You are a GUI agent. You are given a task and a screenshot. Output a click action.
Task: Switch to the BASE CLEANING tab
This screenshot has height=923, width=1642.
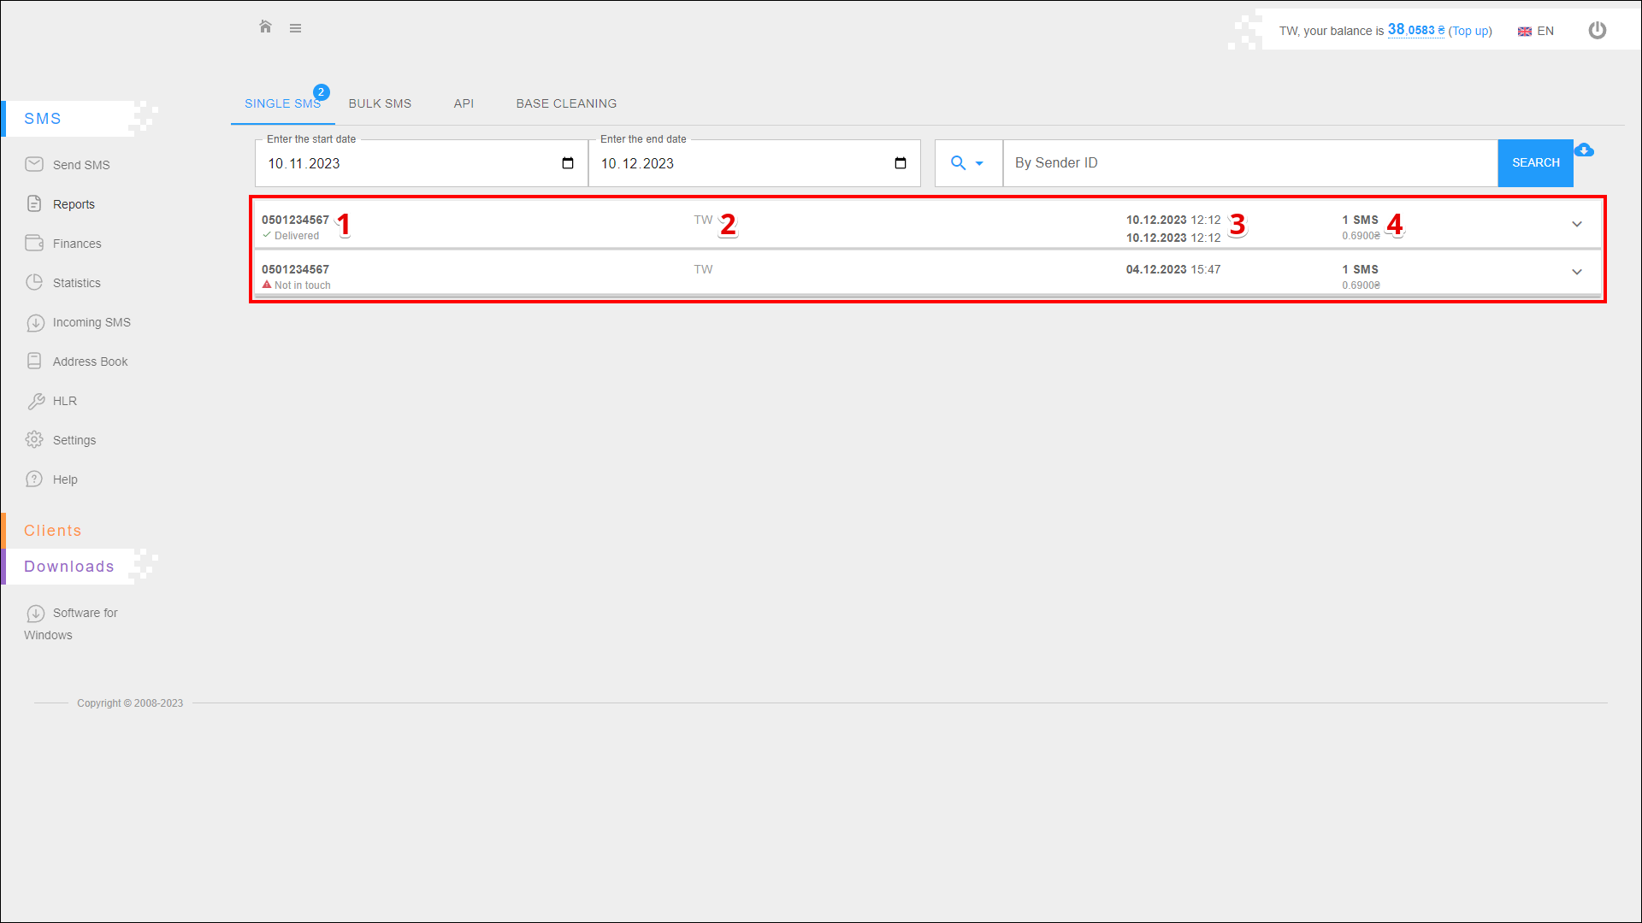pos(566,103)
